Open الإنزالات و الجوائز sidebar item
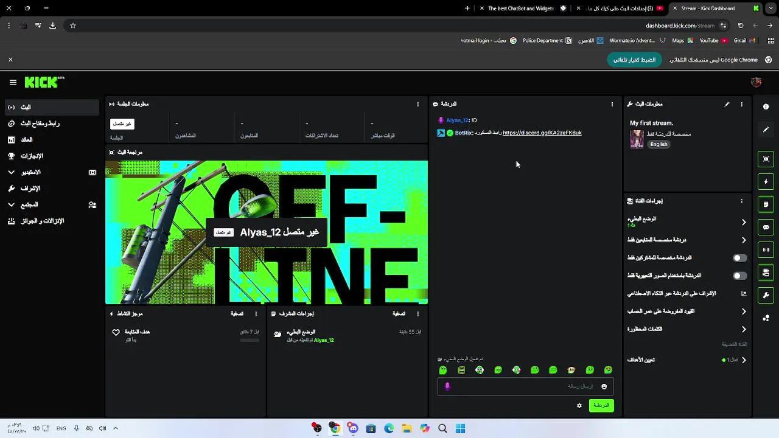Screen dimensions: 779x438 (51, 221)
